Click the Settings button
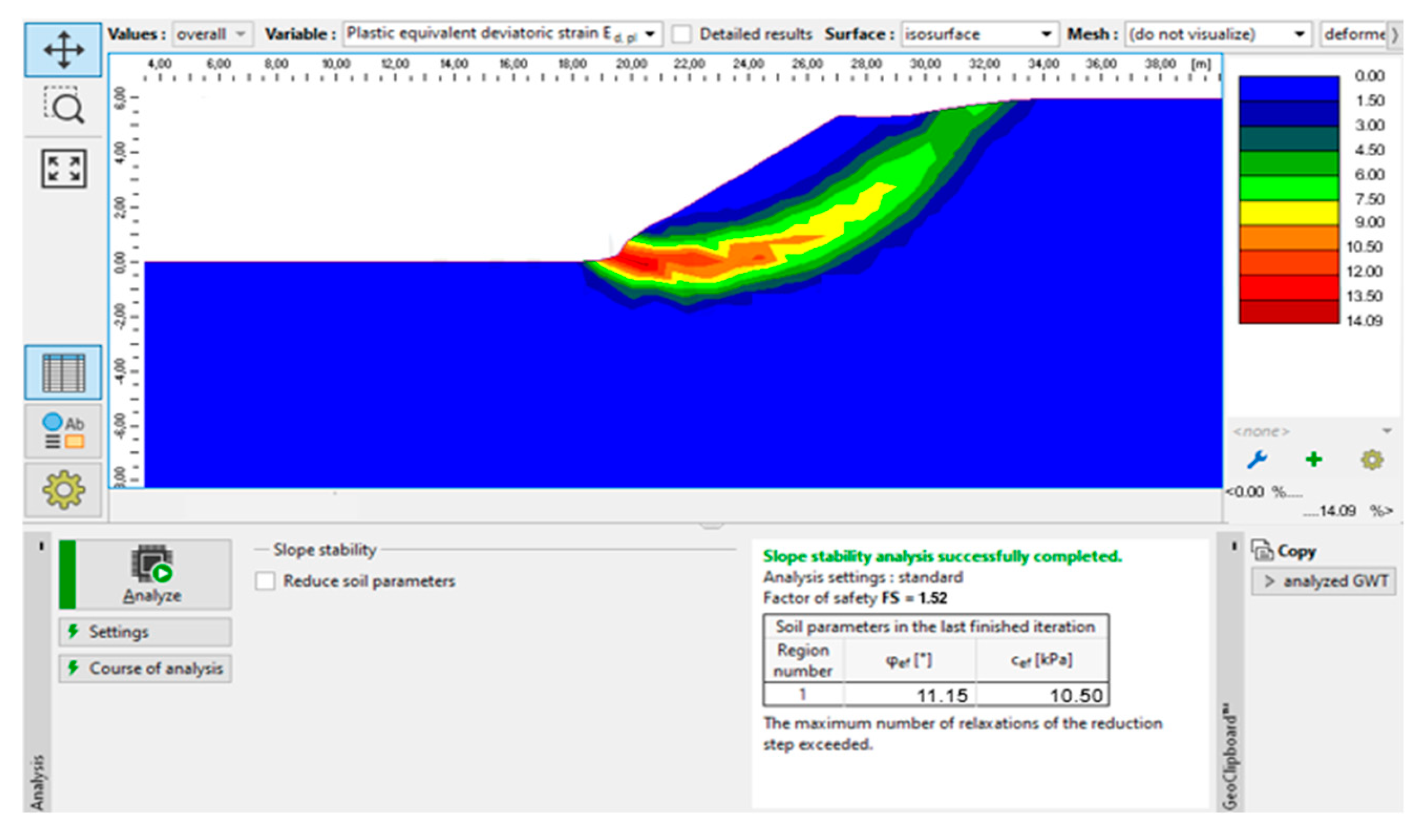The width and height of the screenshot is (1421, 831). (x=146, y=632)
